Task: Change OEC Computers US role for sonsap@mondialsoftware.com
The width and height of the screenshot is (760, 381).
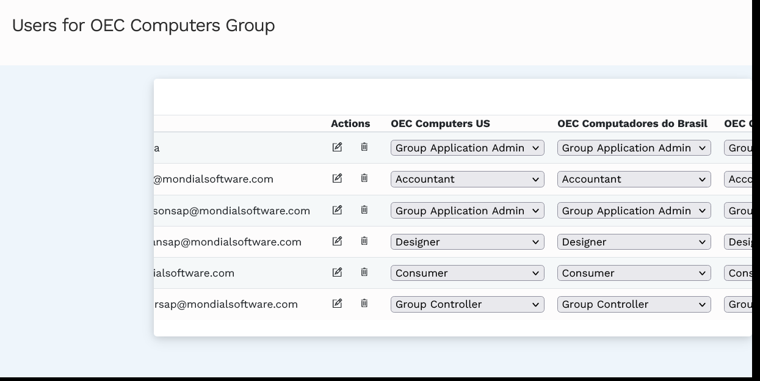Action: pyautogui.click(x=468, y=211)
